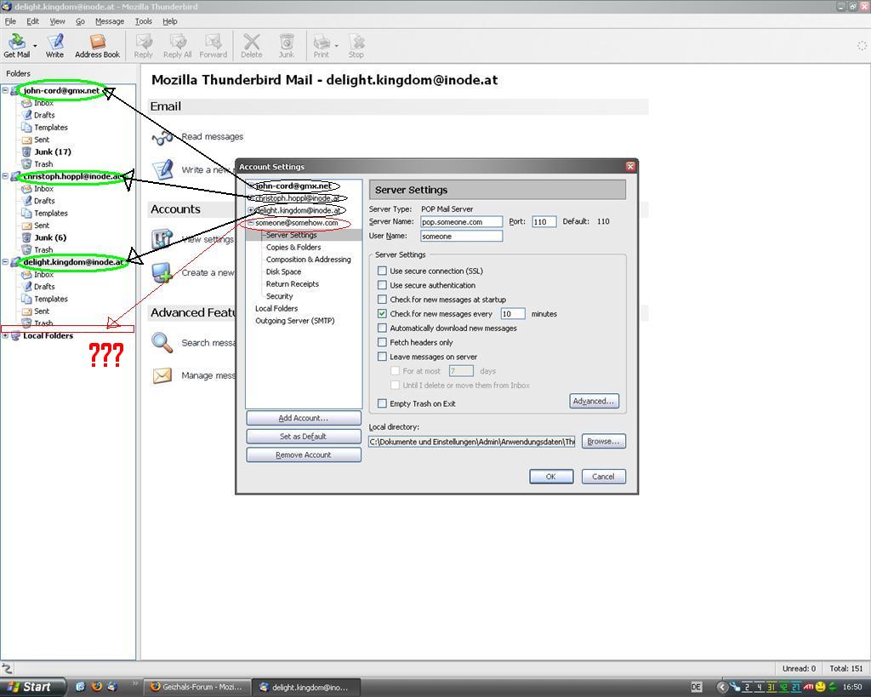Select Outgoing Server (SMTP) in settings tree
The width and height of the screenshot is (871, 697).
pos(295,321)
